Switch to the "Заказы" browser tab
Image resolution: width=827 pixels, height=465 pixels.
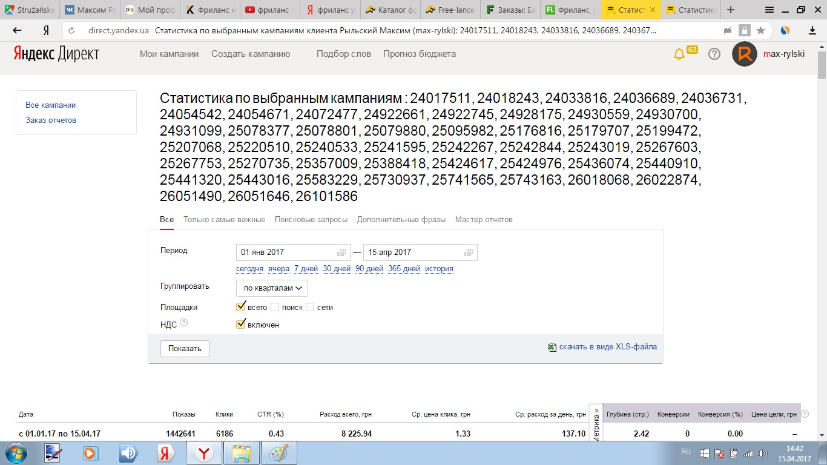tap(512, 10)
